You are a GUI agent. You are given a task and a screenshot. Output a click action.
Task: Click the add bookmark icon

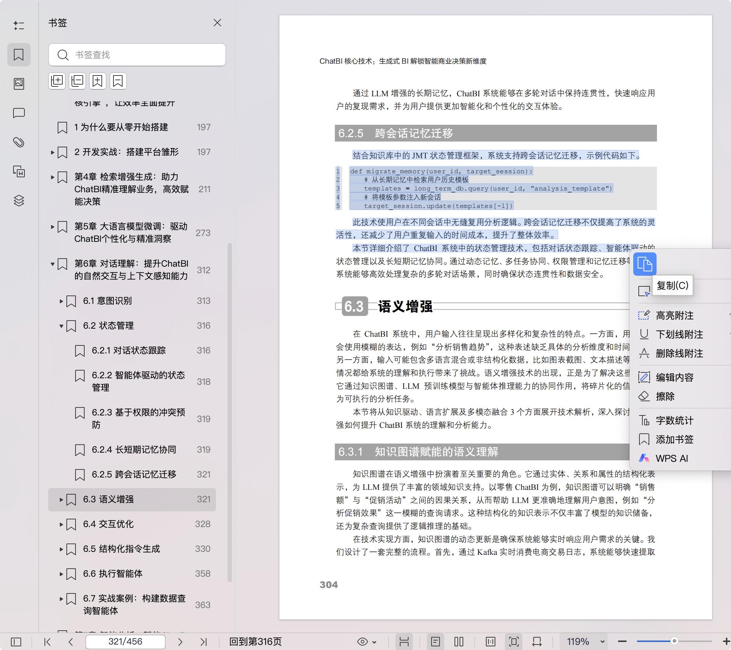(x=97, y=81)
